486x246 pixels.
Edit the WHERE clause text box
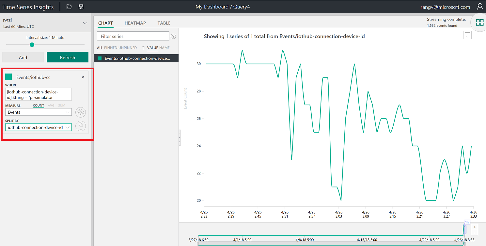tap(39, 94)
